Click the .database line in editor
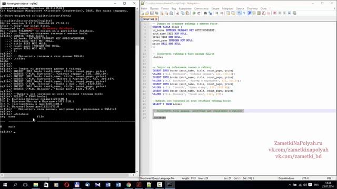 coord(159,118)
